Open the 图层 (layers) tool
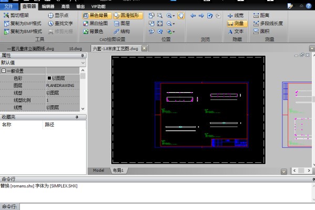Image resolution: width=315 pixels, height=210 pixels. coord(121,24)
